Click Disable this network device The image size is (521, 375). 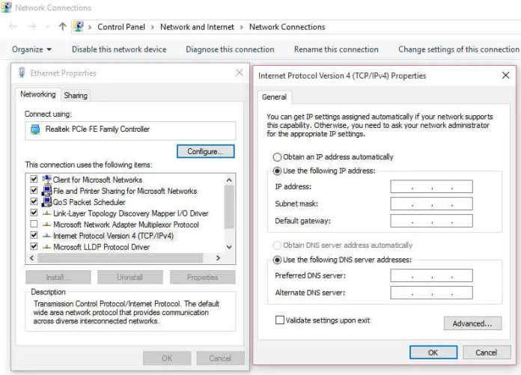click(119, 49)
